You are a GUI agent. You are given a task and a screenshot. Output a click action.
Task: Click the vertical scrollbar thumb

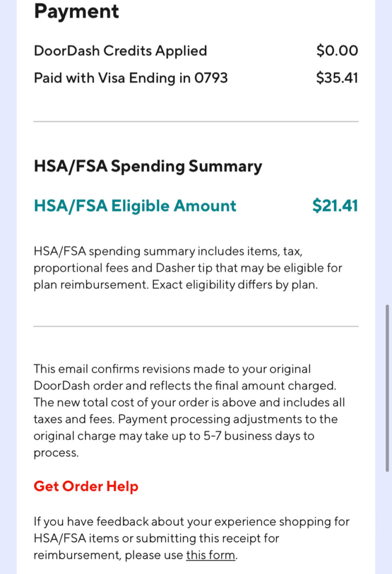coord(387,388)
